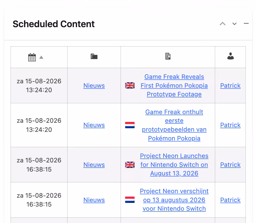Collapse the Scheduled Content panel with dash toggle

tap(246, 24)
